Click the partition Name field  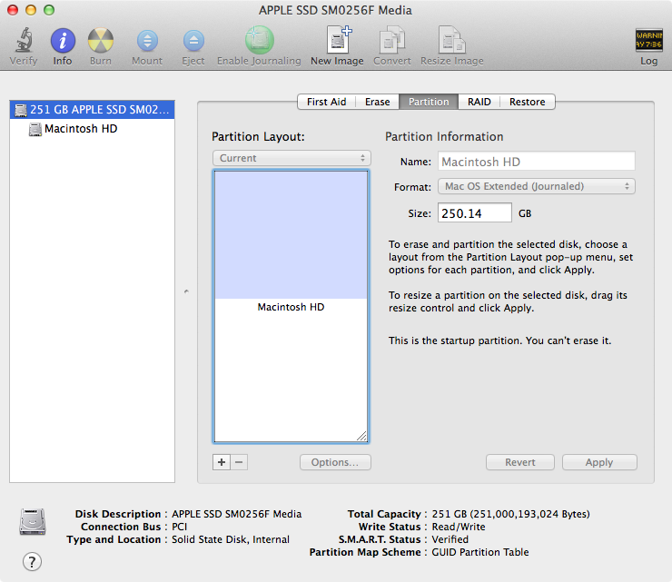[x=537, y=162]
